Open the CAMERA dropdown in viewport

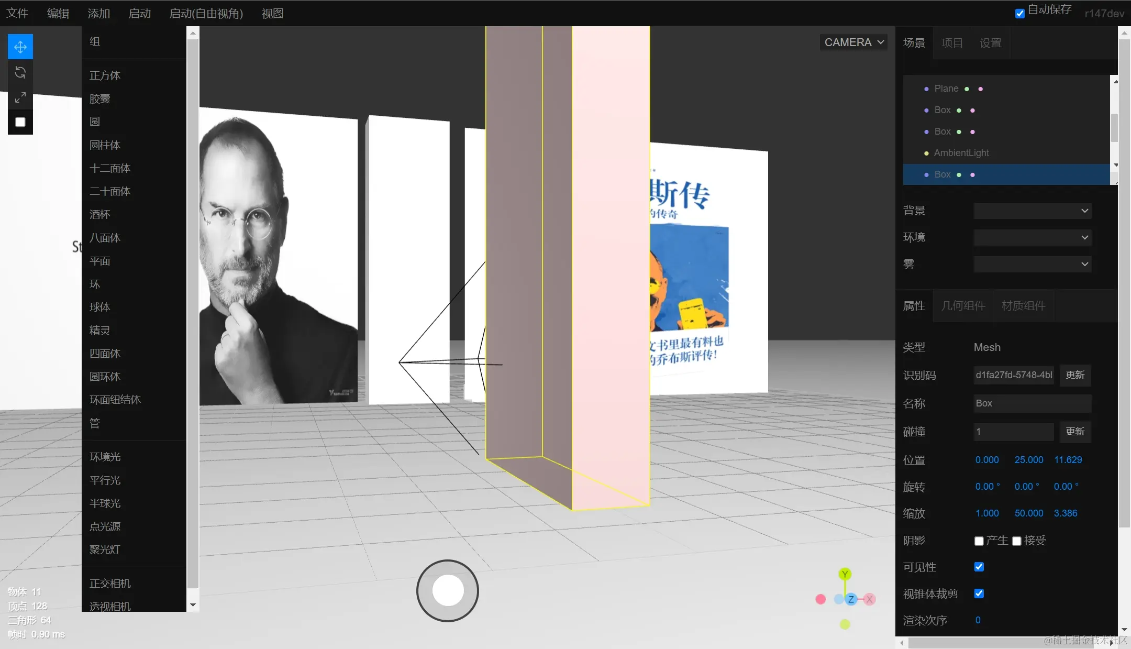pyautogui.click(x=853, y=42)
